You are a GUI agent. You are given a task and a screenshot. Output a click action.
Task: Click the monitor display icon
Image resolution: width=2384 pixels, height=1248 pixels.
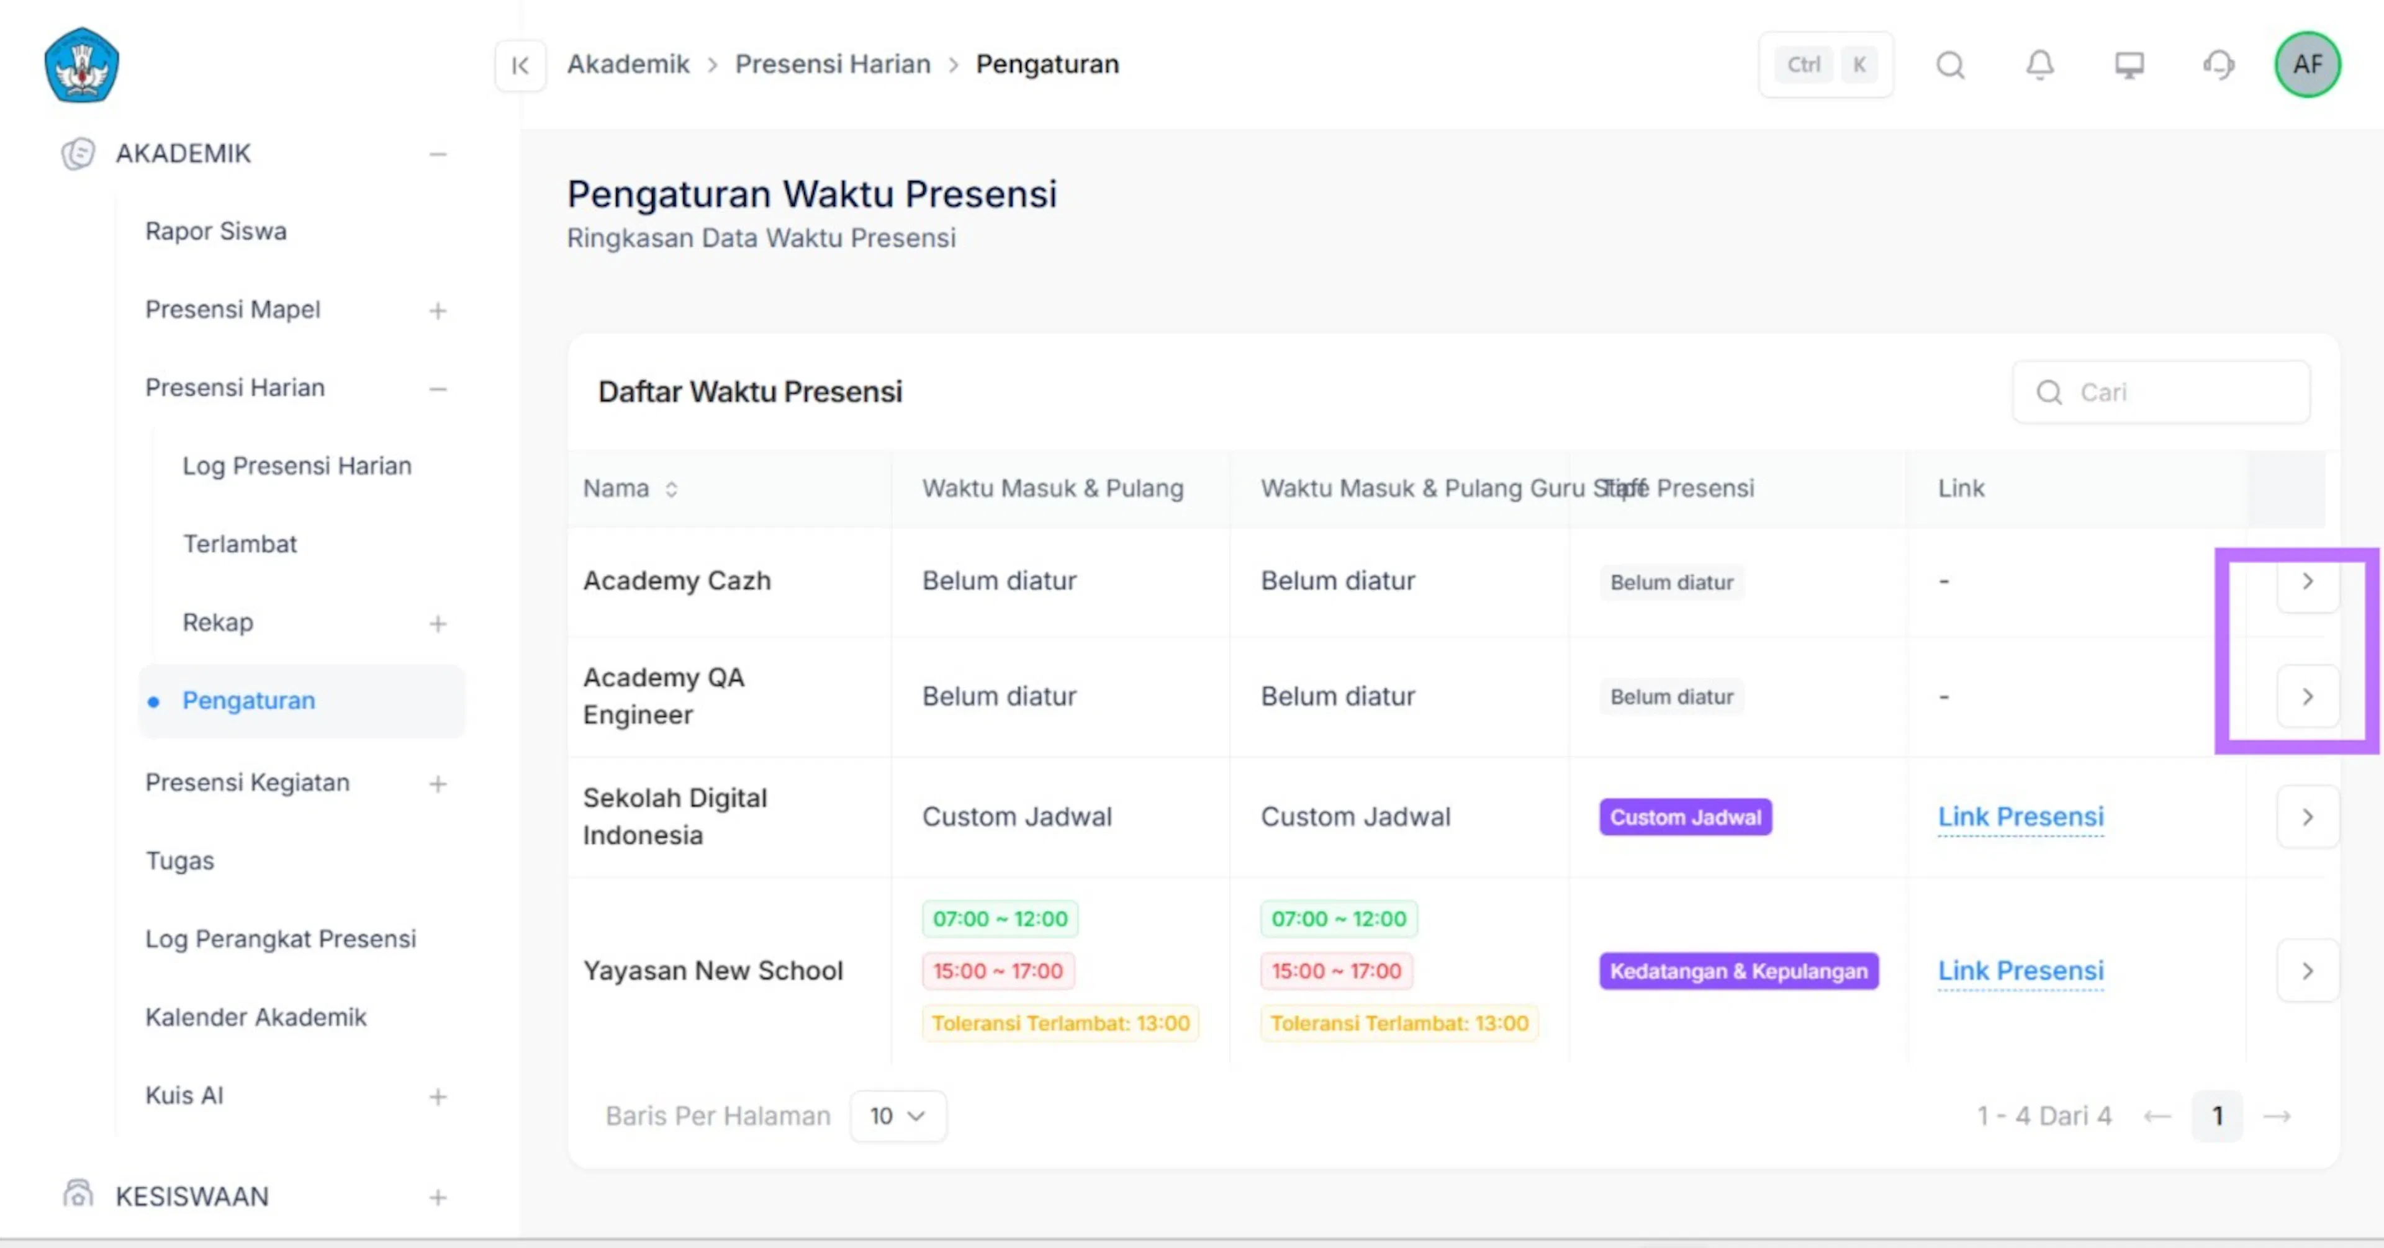2129,65
